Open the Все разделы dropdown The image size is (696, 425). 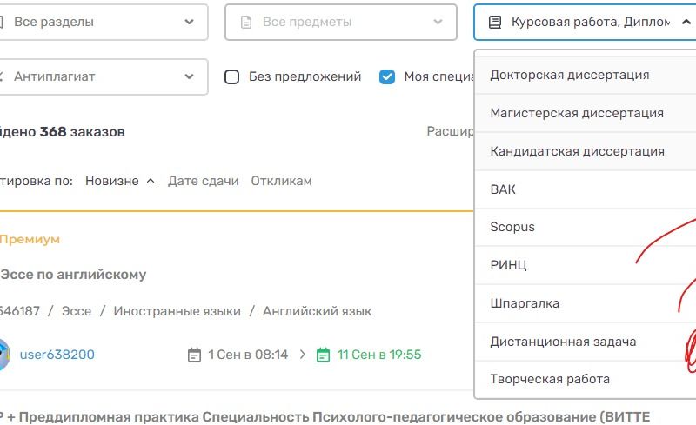coord(103,22)
